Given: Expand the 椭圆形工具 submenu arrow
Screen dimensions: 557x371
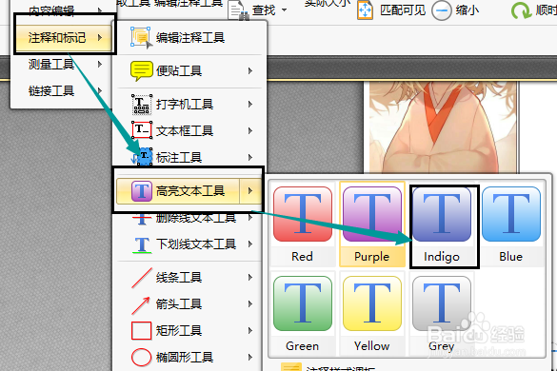Looking at the screenshot, I should [250, 357].
